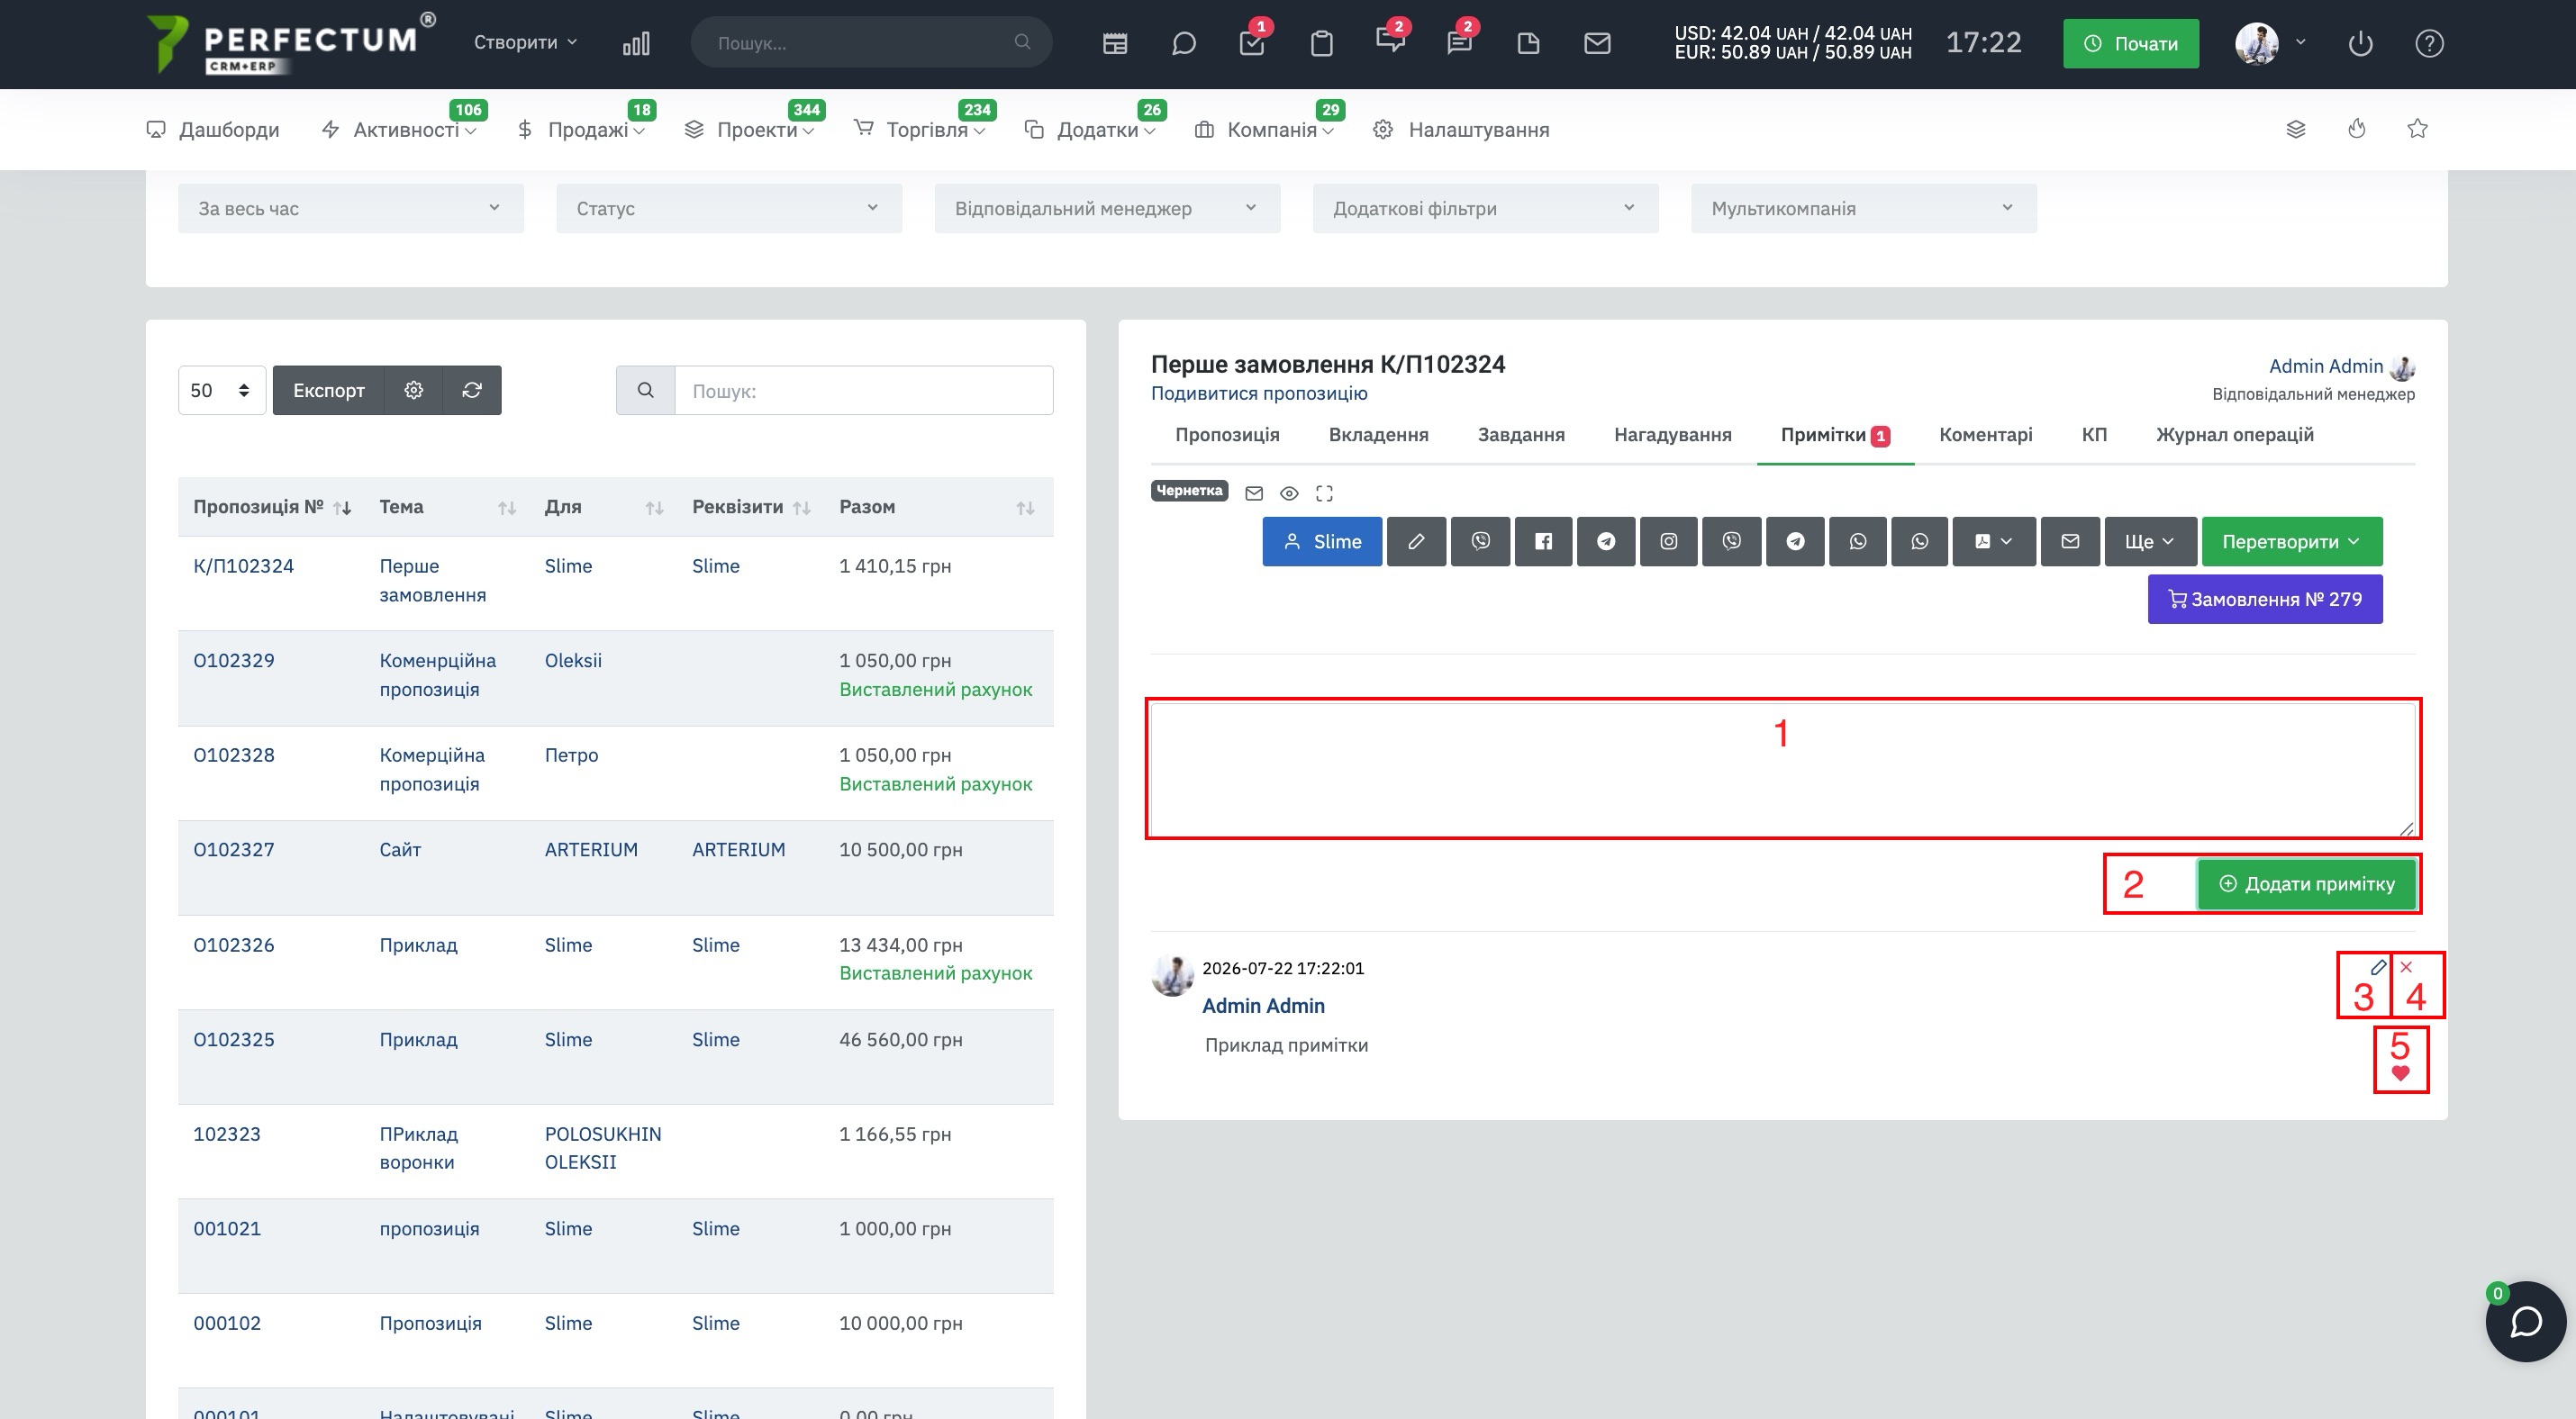
Task: Open the Журнал операцій tab
Action: click(2234, 435)
